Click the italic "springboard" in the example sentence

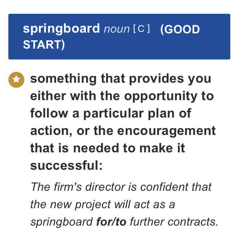coord(61,222)
